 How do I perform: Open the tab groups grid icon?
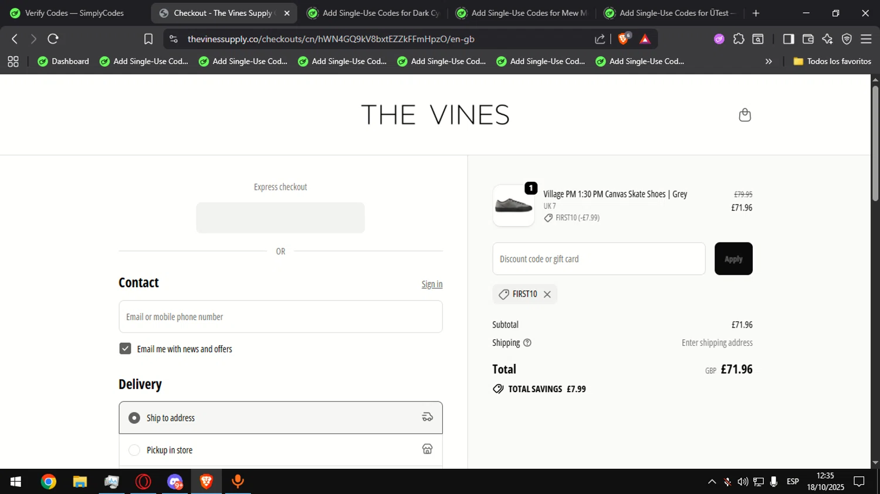click(x=13, y=61)
